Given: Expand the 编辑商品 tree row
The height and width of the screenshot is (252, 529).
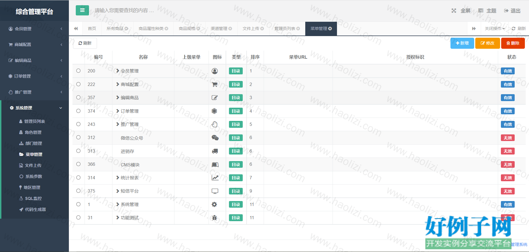Looking at the screenshot, I should click(118, 97).
